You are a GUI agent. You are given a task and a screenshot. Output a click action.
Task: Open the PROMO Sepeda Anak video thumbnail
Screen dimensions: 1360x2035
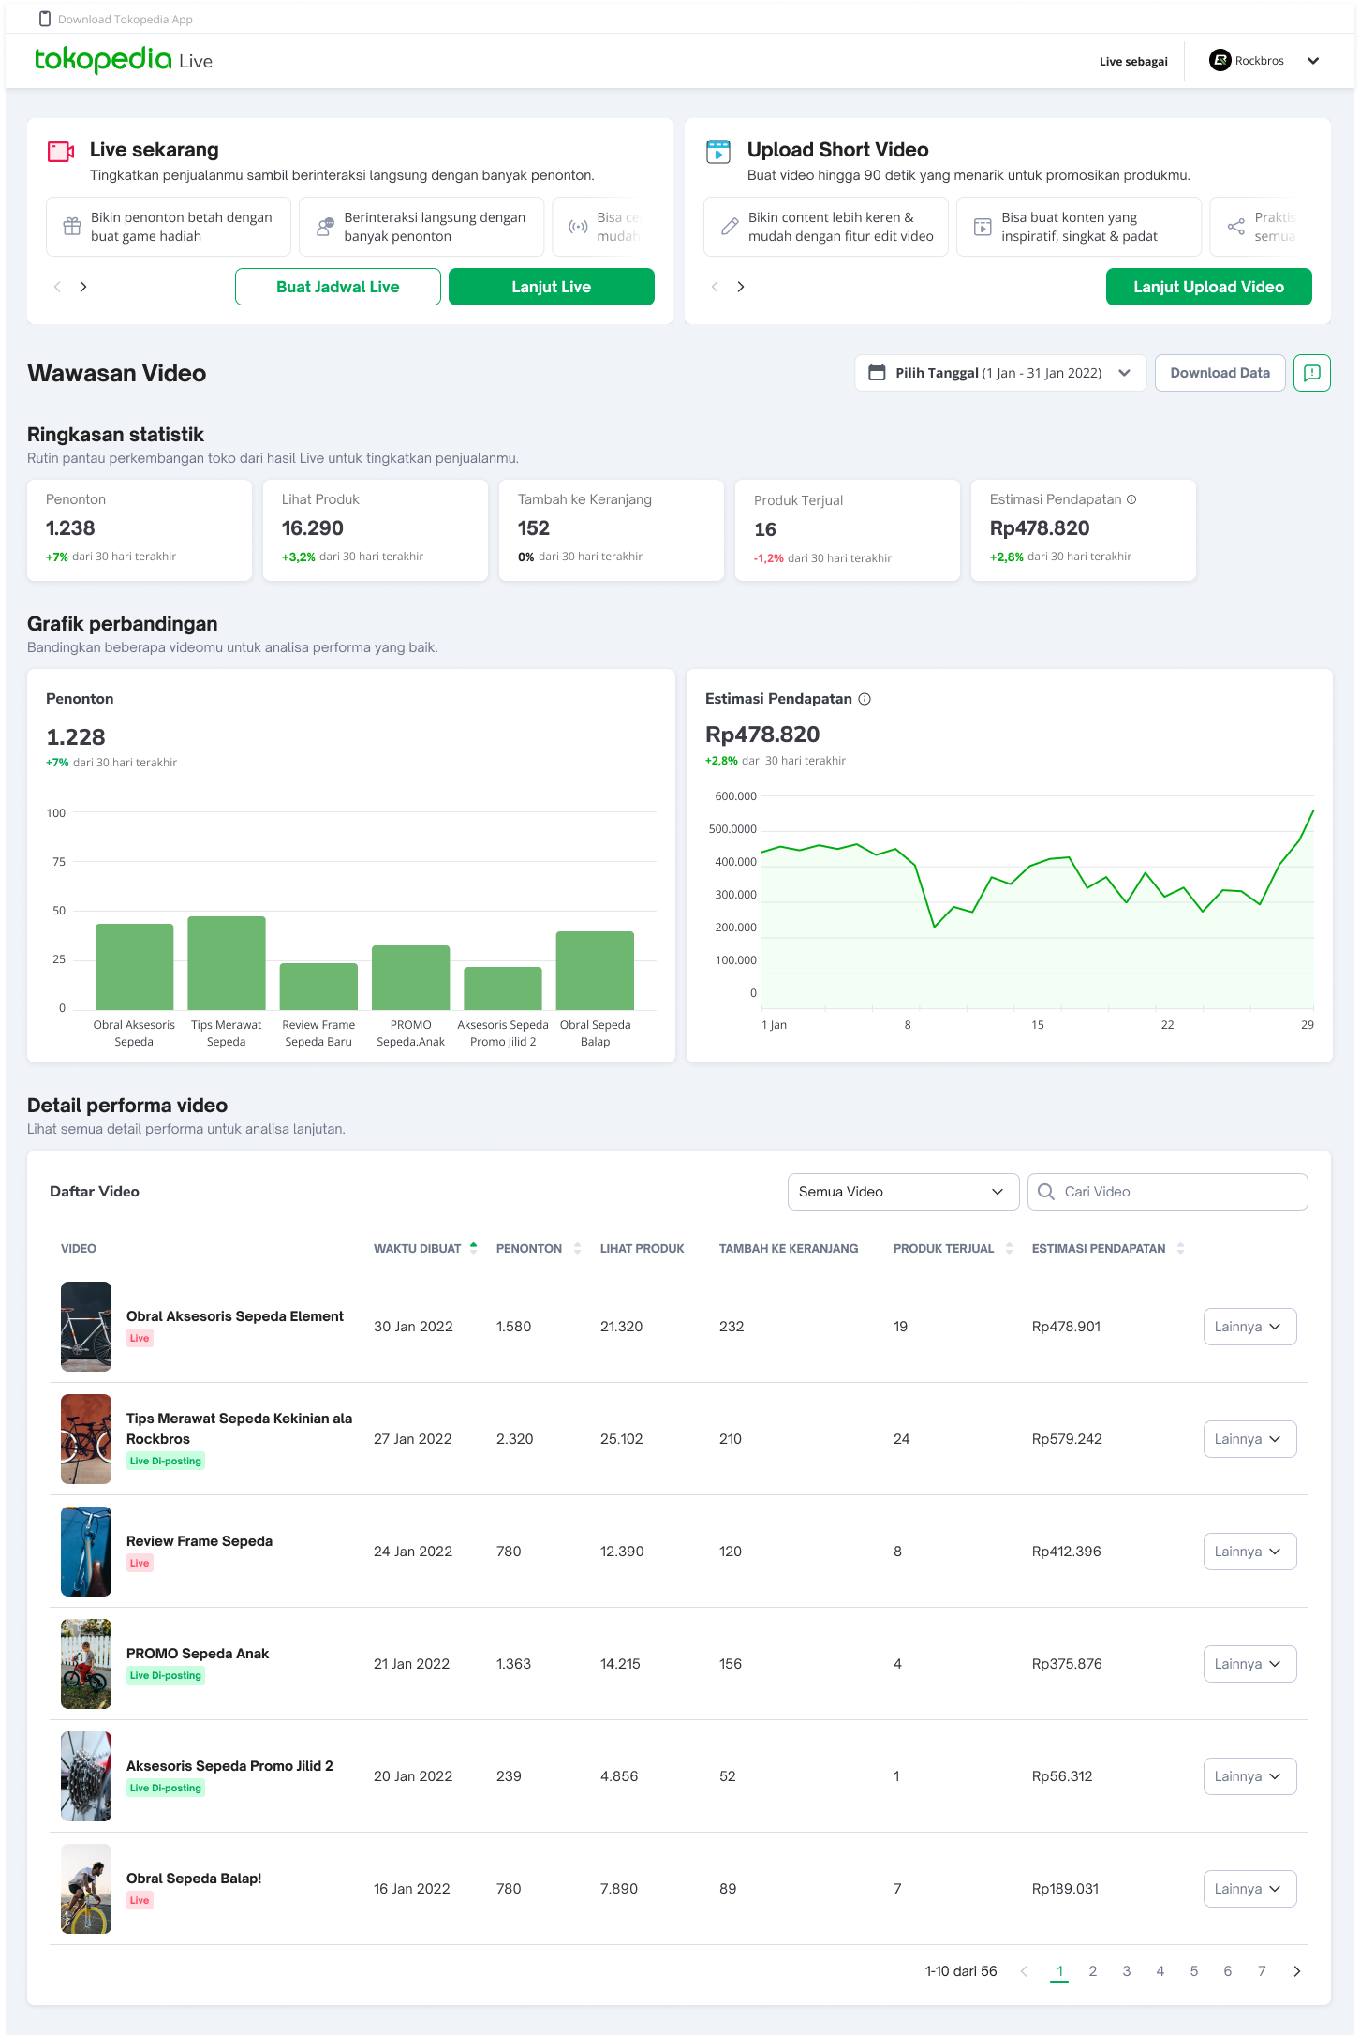[86, 1664]
